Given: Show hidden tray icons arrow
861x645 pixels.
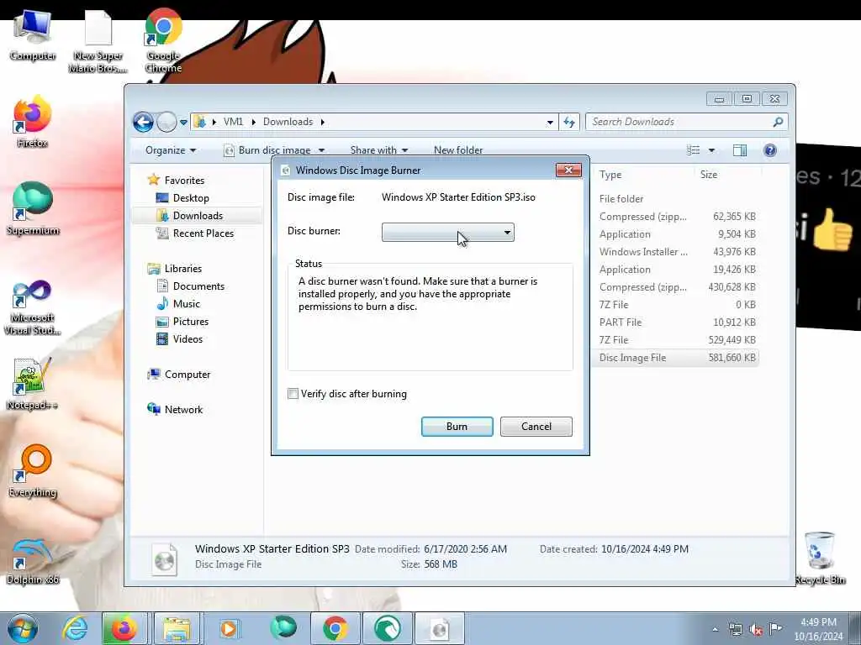Looking at the screenshot, I should click(x=715, y=630).
